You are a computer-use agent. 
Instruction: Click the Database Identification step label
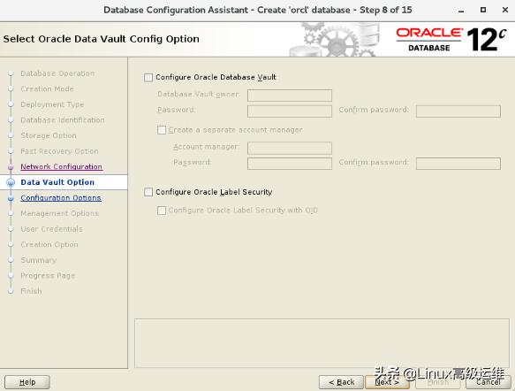point(63,120)
